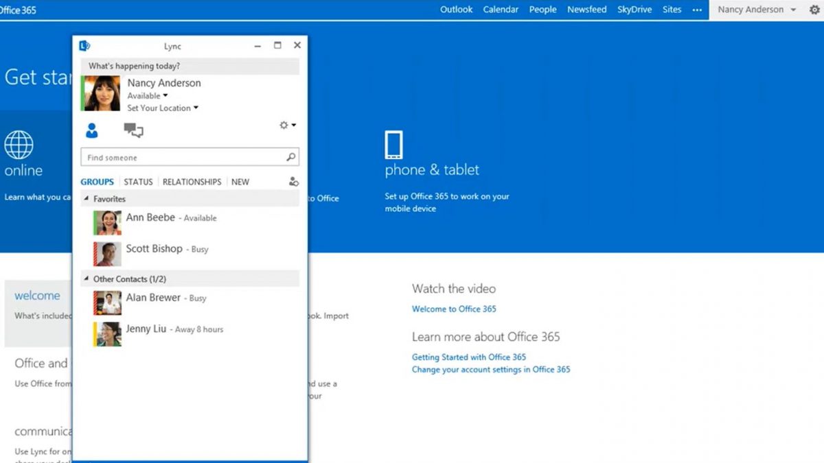Open the Available status dropdown
The image size is (824, 463).
[147, 96]
